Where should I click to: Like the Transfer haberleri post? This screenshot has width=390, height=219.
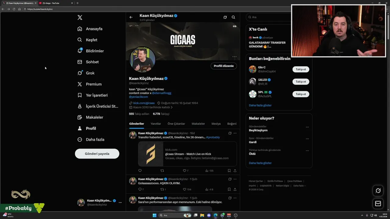tap(184, 171)
